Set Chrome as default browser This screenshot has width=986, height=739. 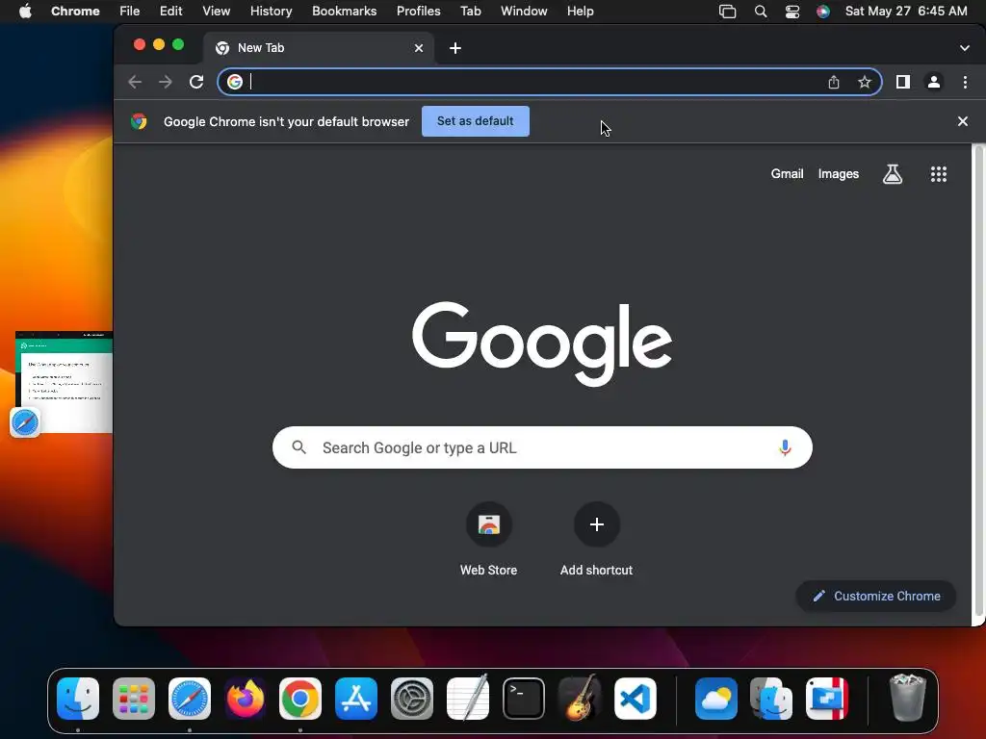pyautogui.click(x=476, y=121)
